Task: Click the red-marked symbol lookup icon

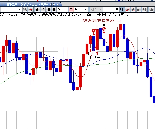Action: [31, 9]
